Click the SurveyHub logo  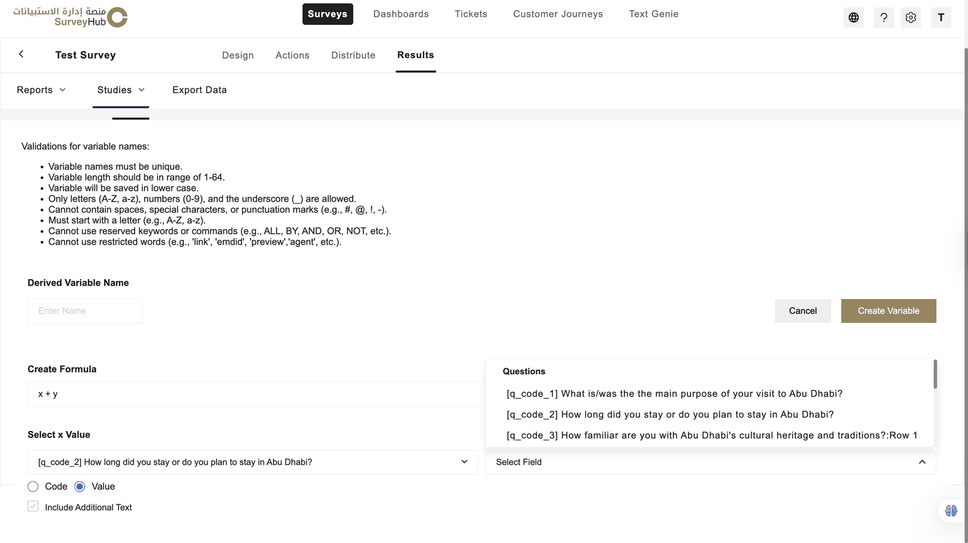(x=71, y=17)
